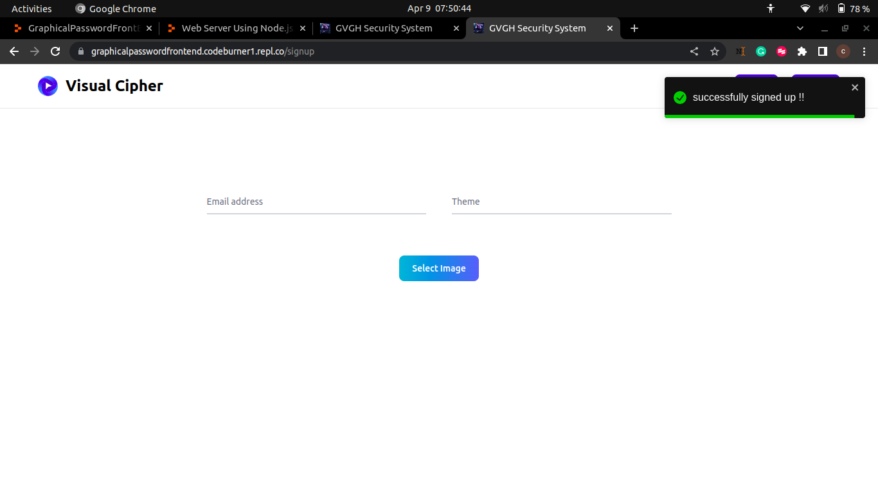878x493 pixels.
Task: Open the Activities menu
Action: click(31, 8)
